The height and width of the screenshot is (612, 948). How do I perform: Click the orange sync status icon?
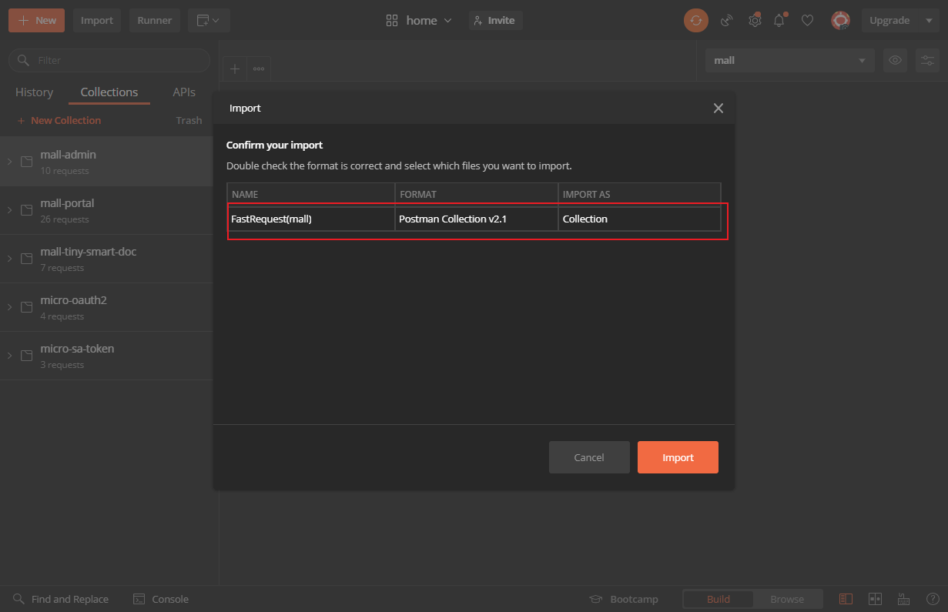pos(695,21)
